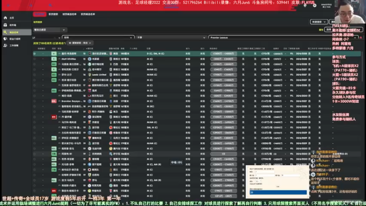Viewport: 366px width, 206px height.
Task: Sort by the position column header
Action: point(149,49)
